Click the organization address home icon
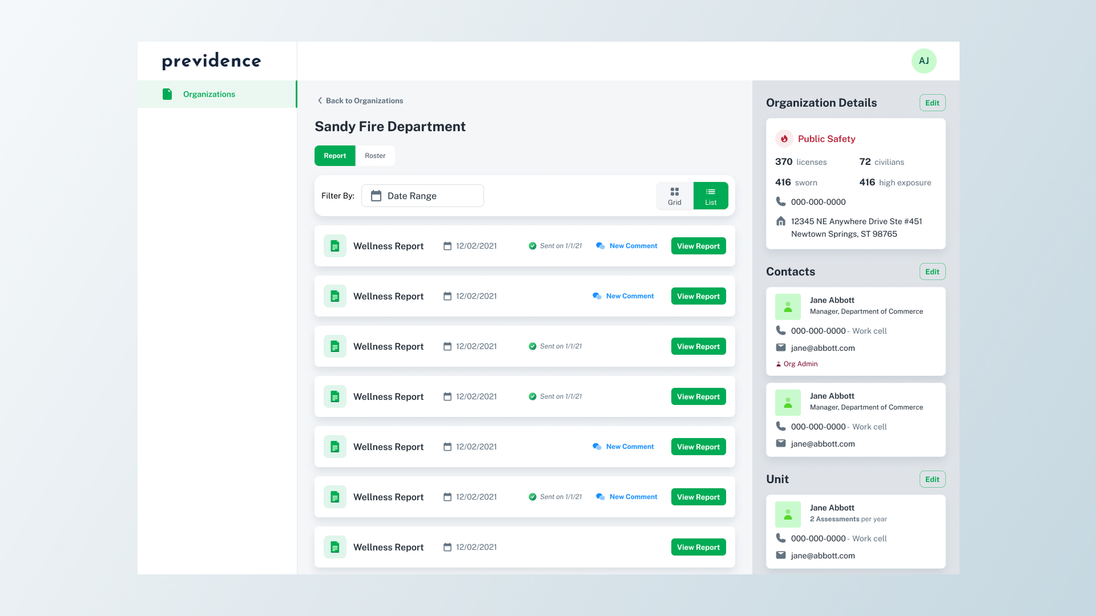Screen dimensions: 1096x616 780,221
